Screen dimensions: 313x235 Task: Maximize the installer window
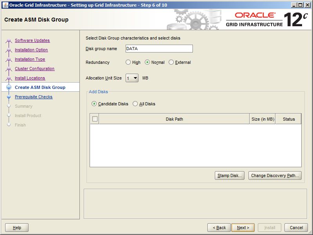(x=300, y=5)
